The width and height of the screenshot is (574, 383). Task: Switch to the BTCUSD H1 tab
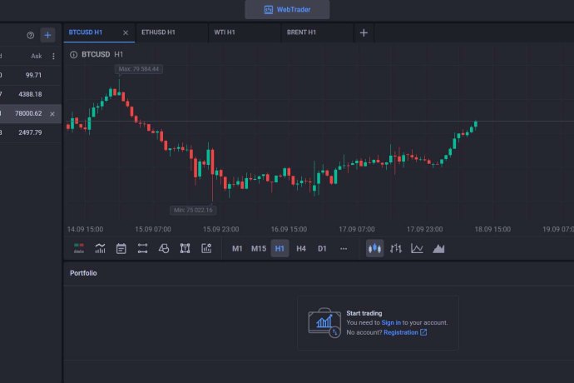tap(99, 32)
